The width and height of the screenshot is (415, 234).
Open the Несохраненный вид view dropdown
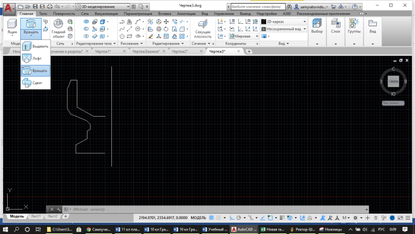(284, 29)
